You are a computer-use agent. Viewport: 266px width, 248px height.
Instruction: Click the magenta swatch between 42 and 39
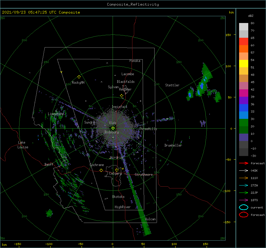(244, 93)
